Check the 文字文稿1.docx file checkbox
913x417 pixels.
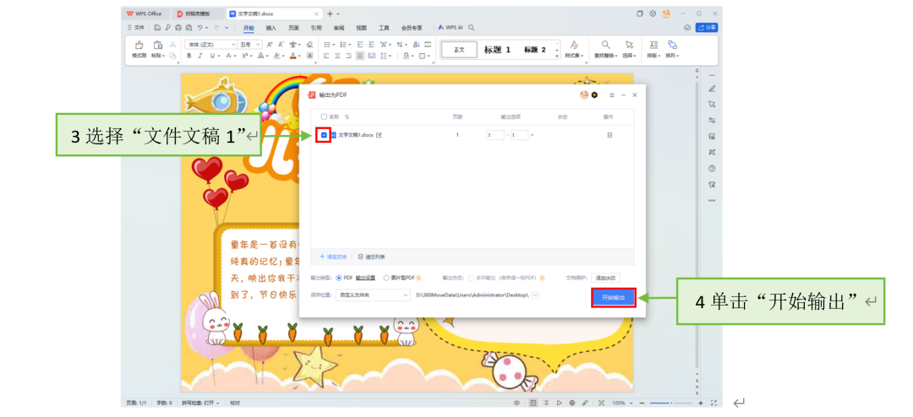(324, 135)
